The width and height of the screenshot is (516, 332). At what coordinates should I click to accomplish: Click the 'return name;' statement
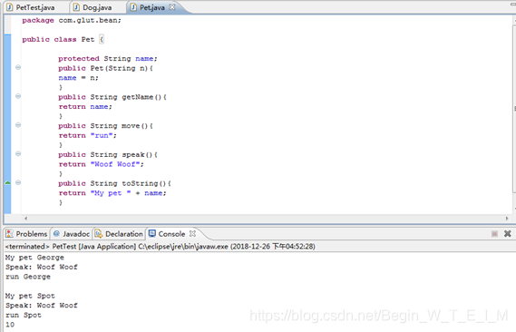[85, 107]
